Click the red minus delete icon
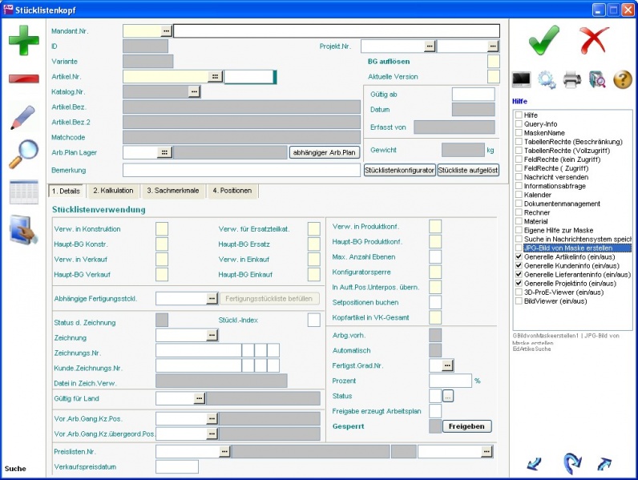Viewport: 638px width, 480px height. 23,79
